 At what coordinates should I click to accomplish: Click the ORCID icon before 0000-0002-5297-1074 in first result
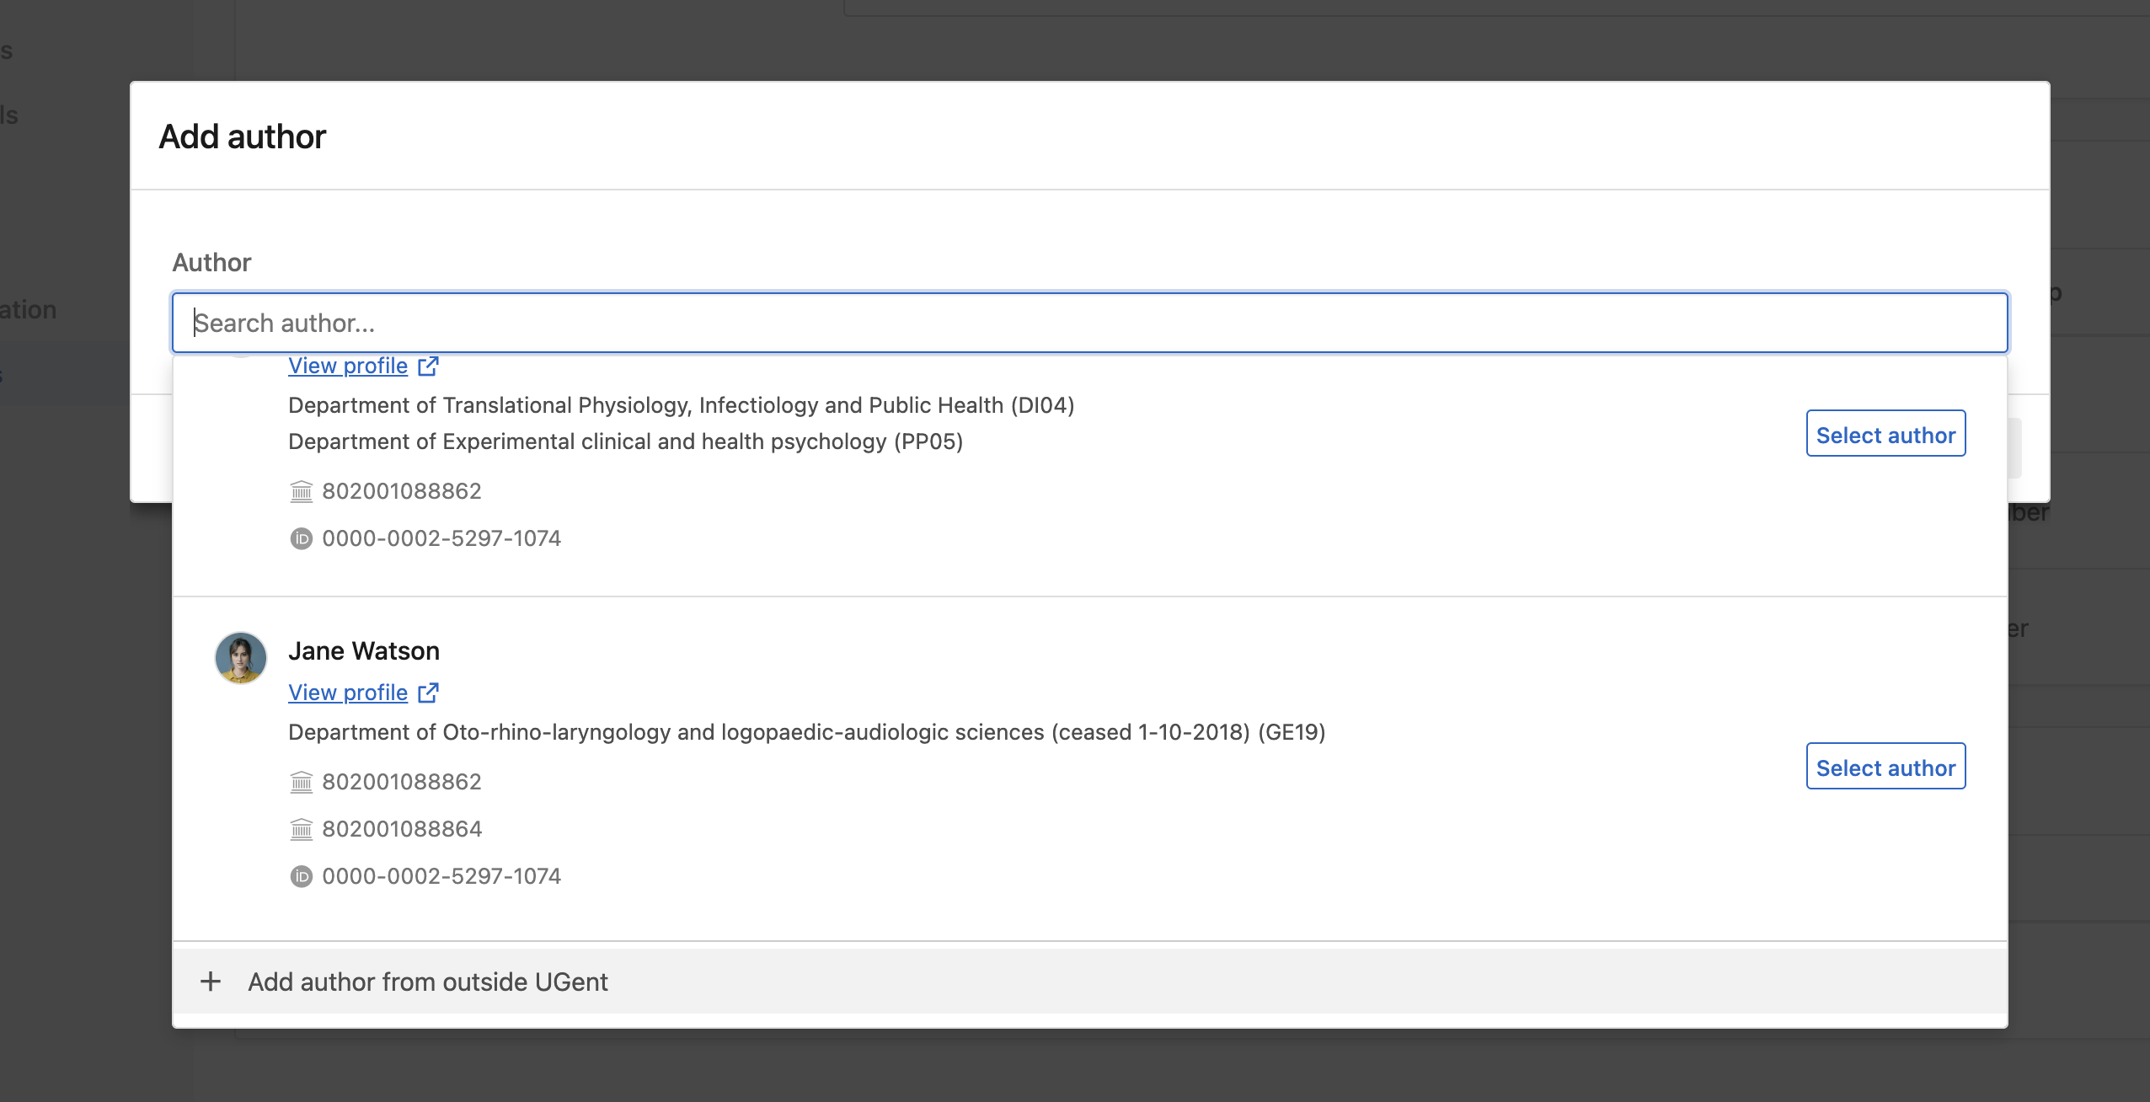pyautogui.click(x=302, y=538)
